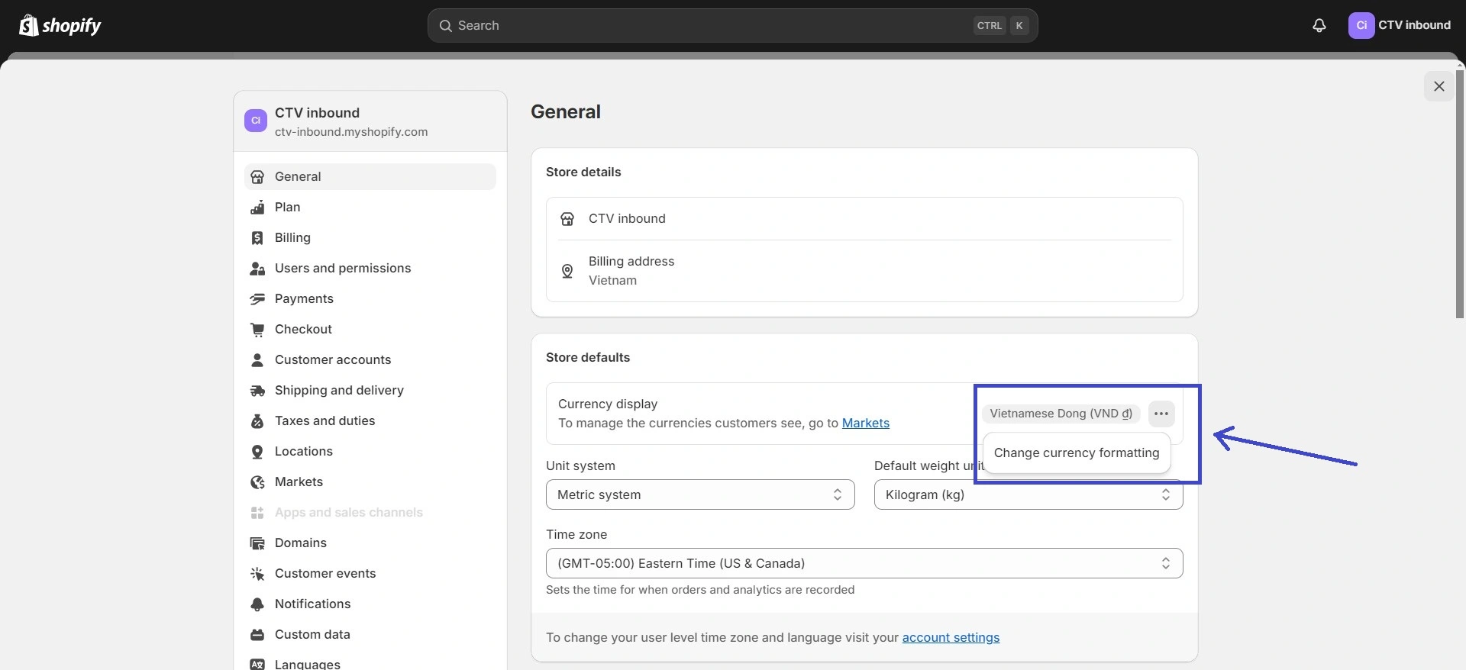Focus the Search field

click(x=732, y=25)
